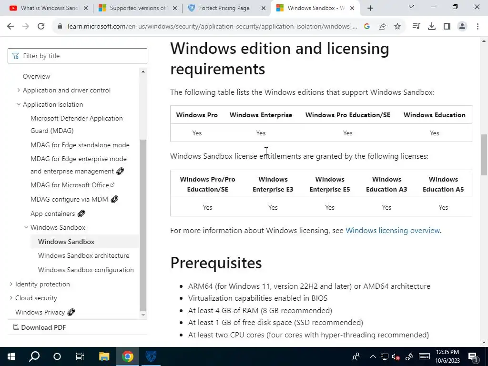Bookmark this page with the star icon
Image resolution: width=488 pixels, height=366 pixels.
click(x=397, y=27)
